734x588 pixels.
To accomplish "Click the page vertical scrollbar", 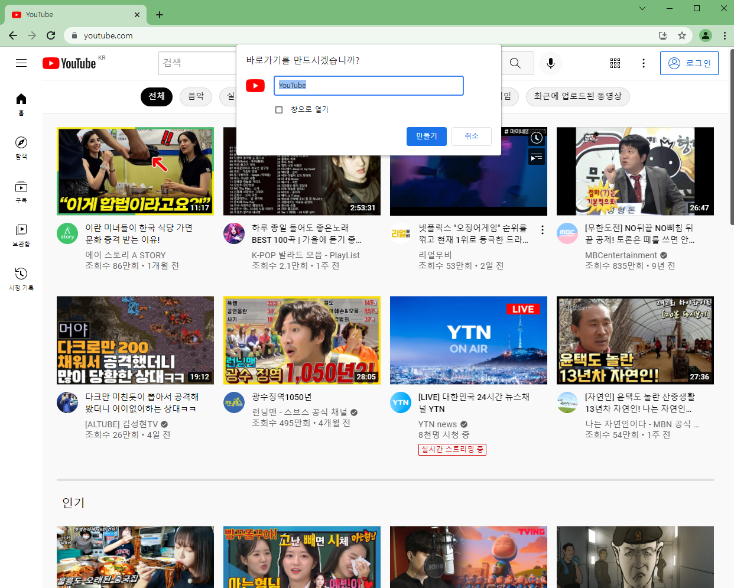I will point(732,136).
